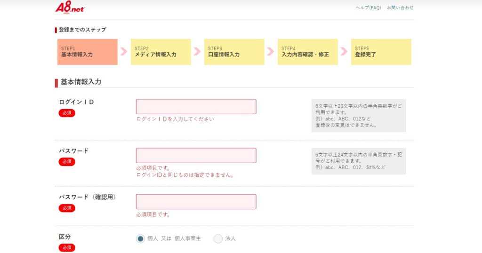Open the ヘルプ(FAQ) link
482x253 pixels.
(x=368, y=8)
